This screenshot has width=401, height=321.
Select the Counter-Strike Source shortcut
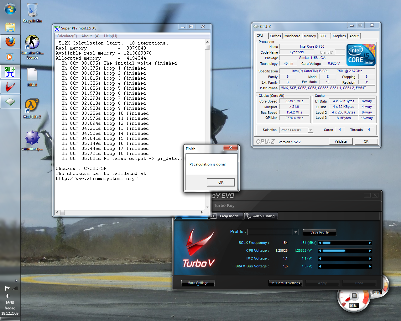[x=32, y=47]
